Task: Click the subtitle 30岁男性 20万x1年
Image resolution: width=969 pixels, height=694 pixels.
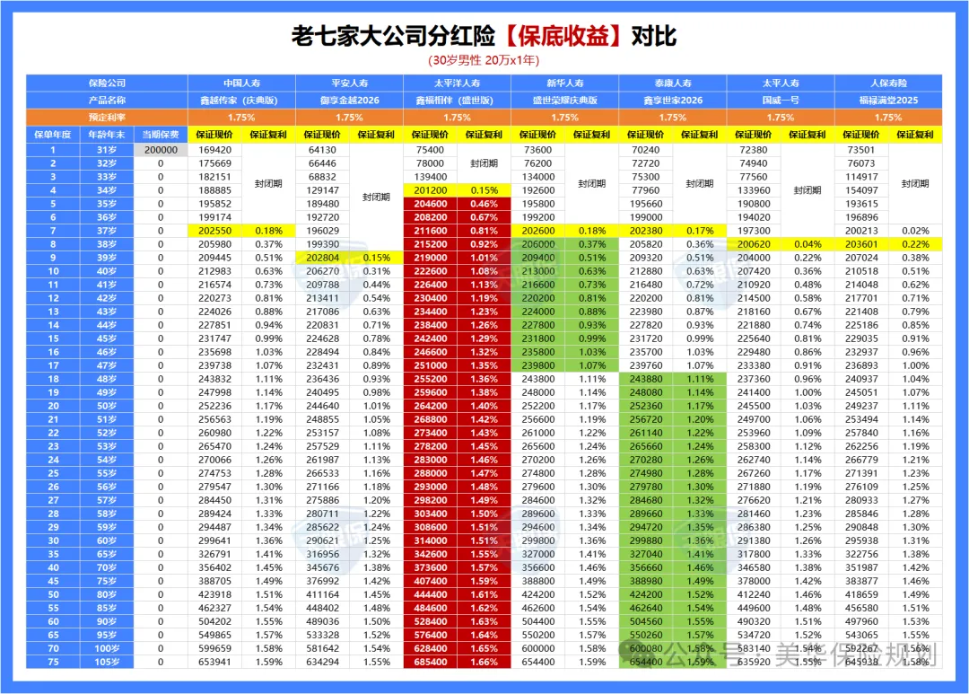Action: (484, 60)
